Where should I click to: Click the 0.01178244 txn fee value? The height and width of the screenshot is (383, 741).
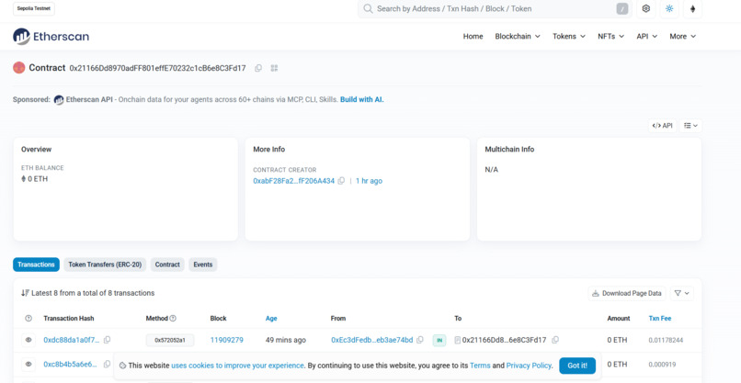[x=666, y=340]
